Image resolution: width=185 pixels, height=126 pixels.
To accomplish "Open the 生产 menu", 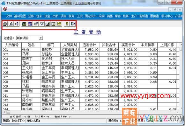I will 134,16.
